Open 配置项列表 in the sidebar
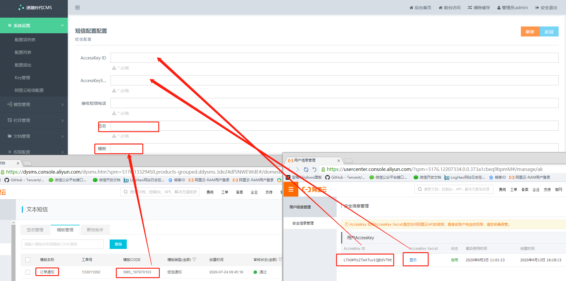The image size is (566, 281). (x=25, y=40)
